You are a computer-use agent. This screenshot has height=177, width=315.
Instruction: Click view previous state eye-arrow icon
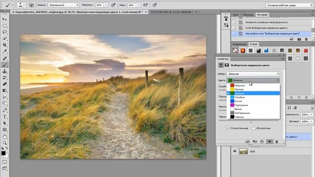(255, 142)
